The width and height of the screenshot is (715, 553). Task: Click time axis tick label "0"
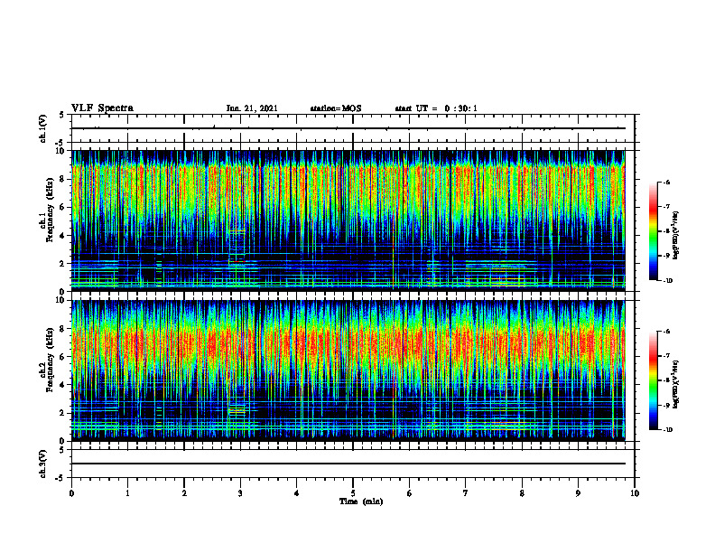pos(71,493)
